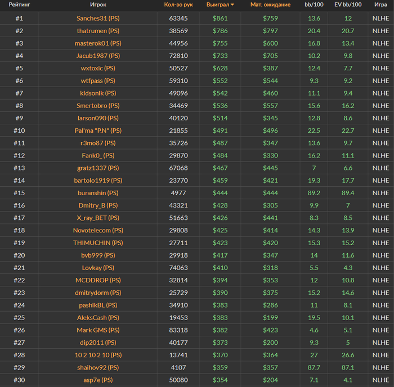Click expected value $199
This screenshot has width=394, height=387.
(270, 318)
